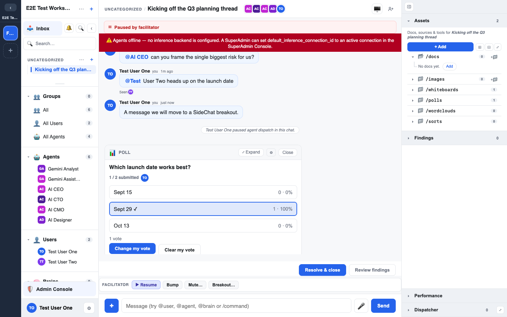Click the notification bell icon
Screen dimensions: 507x317
(x=69, y=28)
